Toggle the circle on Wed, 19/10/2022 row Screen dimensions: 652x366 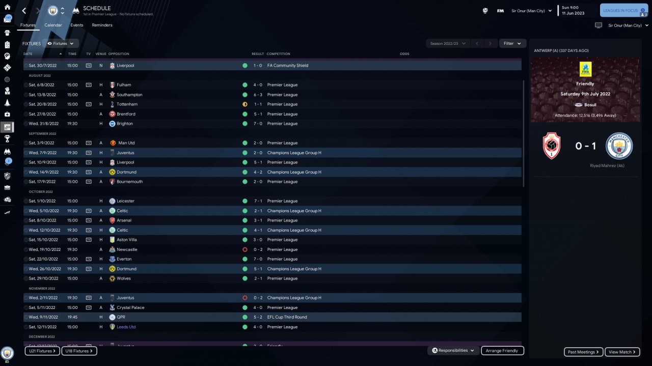26,249
